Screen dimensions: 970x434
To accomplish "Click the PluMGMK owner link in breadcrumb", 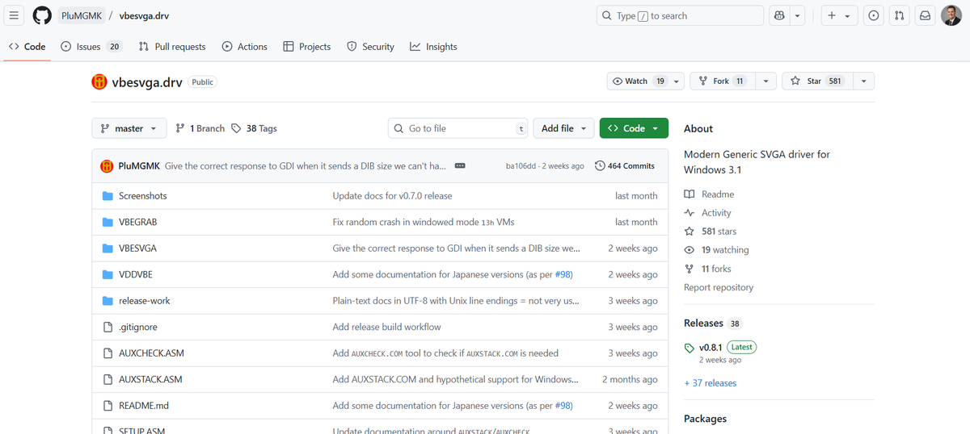I will coord(82,15).
